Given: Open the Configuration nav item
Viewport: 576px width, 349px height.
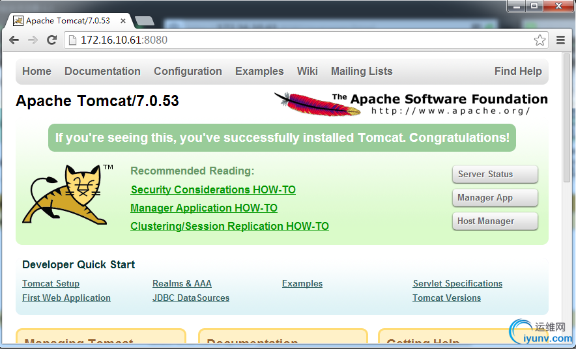Looking at the screenshot, I should [188, 71].
